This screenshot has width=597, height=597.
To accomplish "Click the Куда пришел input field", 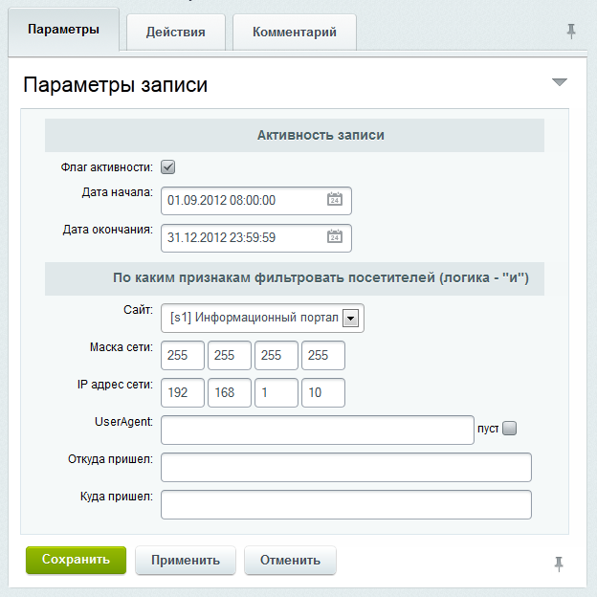I will pos(345,504).
